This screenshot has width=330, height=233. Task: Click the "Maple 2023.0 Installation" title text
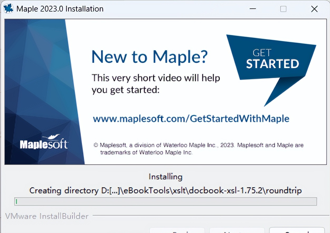tap(60, 9)
